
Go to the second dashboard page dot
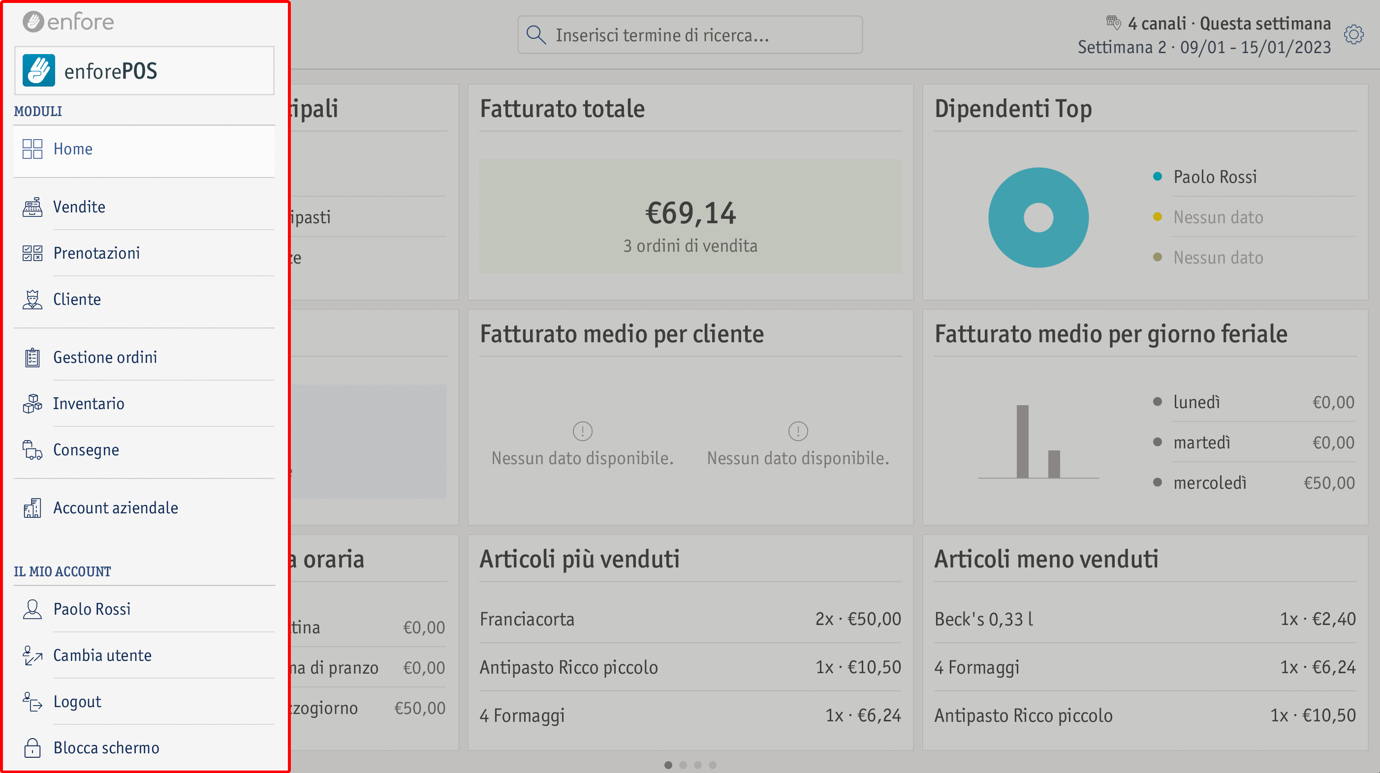683,765
